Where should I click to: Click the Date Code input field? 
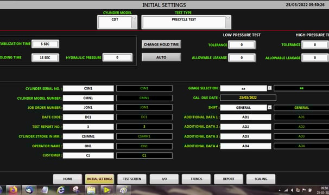tap(88, 117)
